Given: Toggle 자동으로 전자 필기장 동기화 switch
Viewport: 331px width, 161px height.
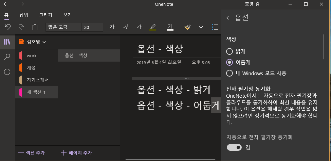Looking at the screenshot, I should [x=234, y=147].
